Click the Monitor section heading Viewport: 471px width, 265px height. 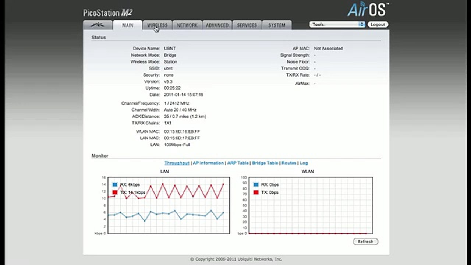pyautogui.click(x=100, y=156)
